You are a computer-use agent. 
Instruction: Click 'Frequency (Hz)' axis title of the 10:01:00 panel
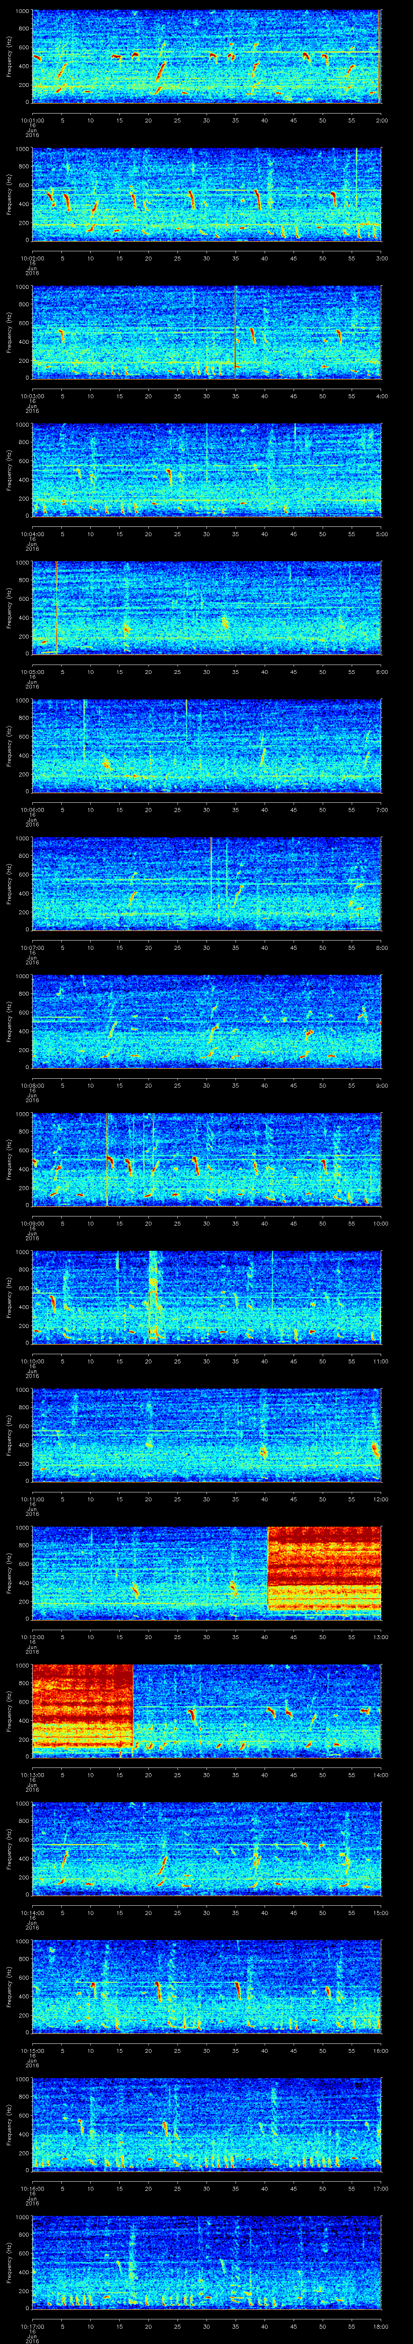9,57
